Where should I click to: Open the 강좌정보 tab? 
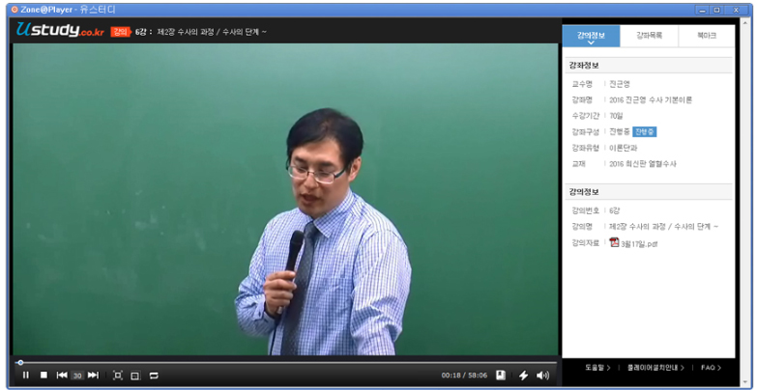pyautogui.click(x=591, y=36)
